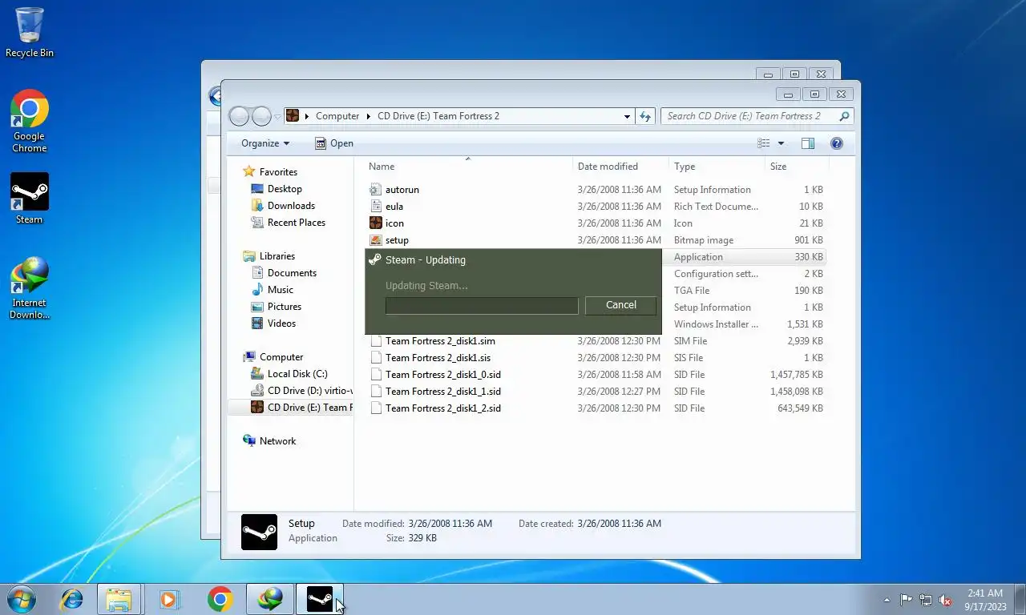Screen dimensions: 1026x615
Task: Click the Steam thumbnail in details pane
Action: [260, 532]
